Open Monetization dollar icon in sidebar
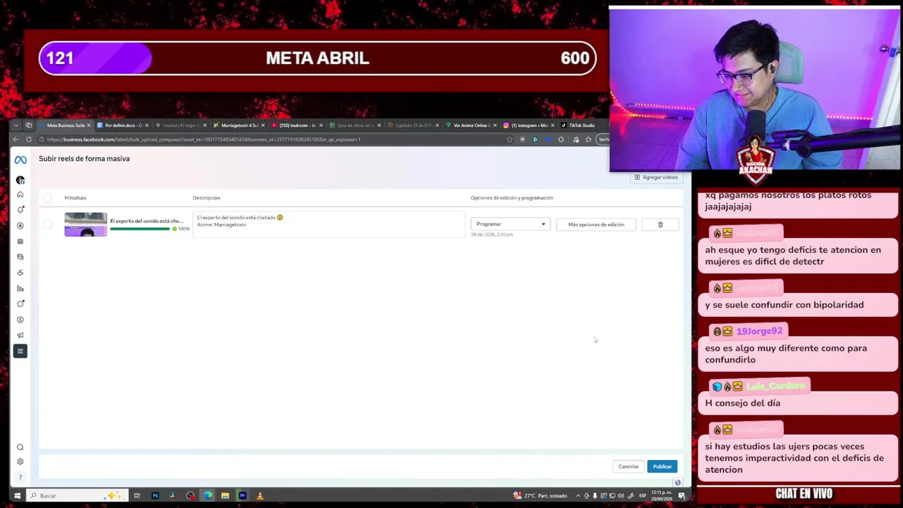 click(20, 320)
